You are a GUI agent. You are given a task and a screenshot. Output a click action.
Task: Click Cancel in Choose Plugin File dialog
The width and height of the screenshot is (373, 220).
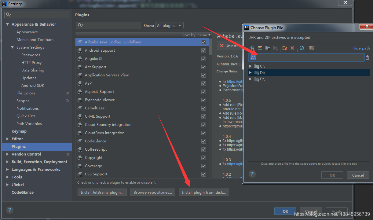tap(358, 175)
